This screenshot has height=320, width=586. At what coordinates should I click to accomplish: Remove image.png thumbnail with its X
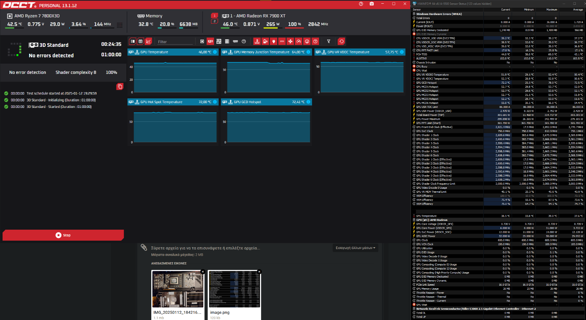coord(259,272)
